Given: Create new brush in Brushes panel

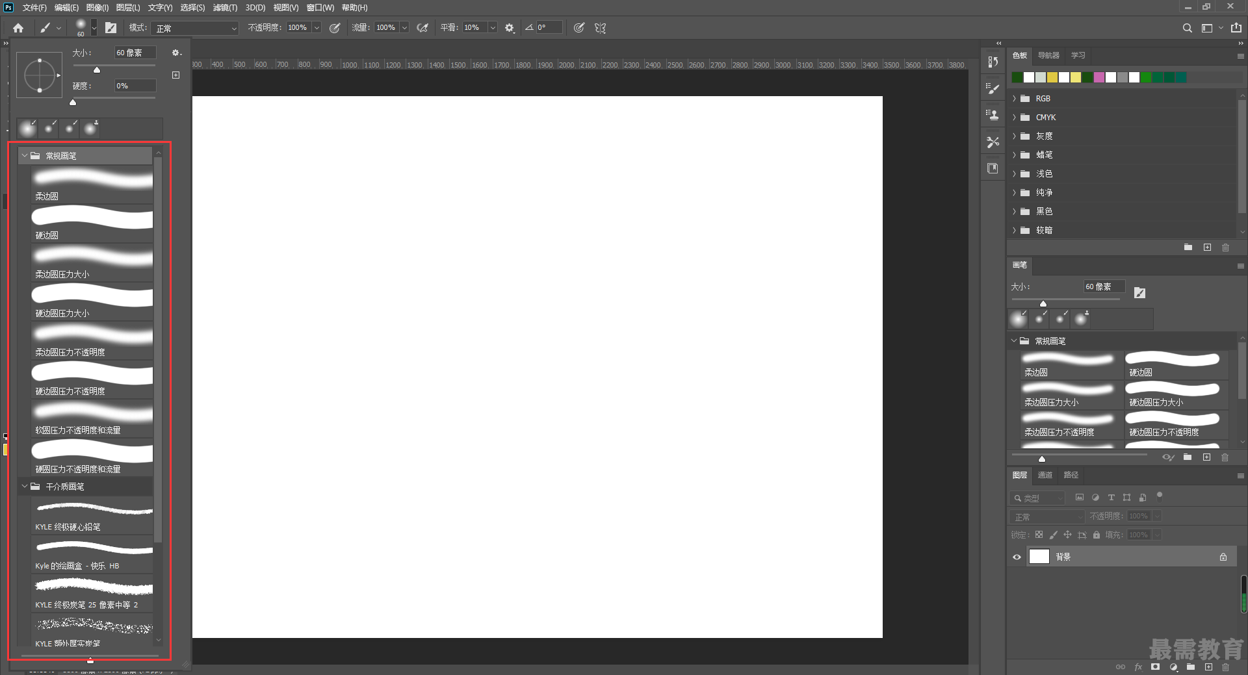Looking at the screenshot, I should click(x=1206, y=457).
